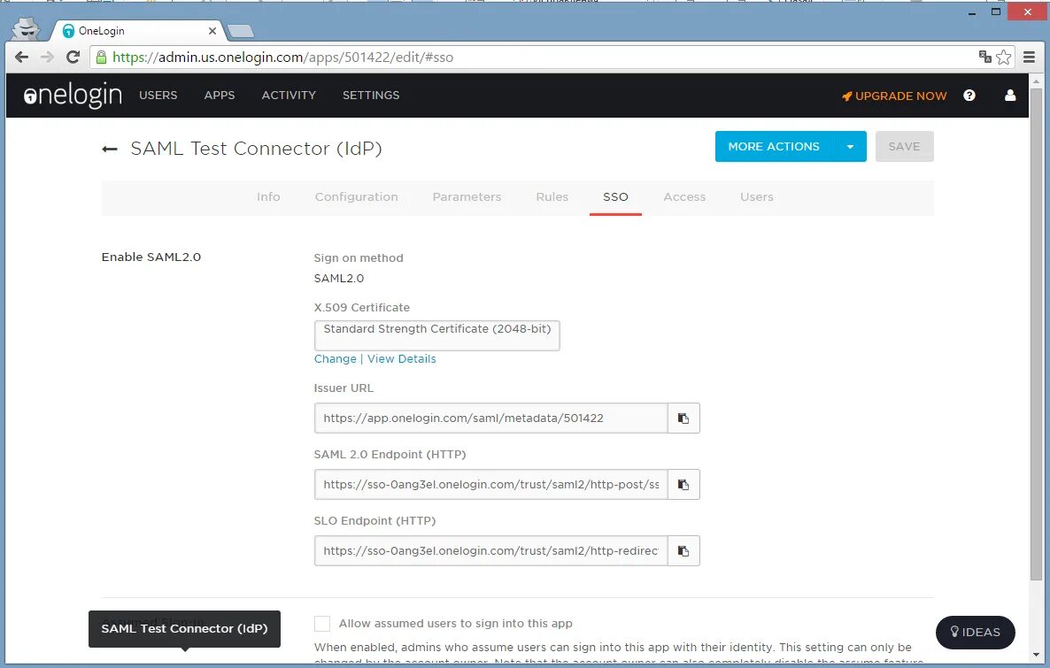The width and height of the screenshot is (1050, 668).
Task: Maximize the browser window
Action: tap(996, 12)
